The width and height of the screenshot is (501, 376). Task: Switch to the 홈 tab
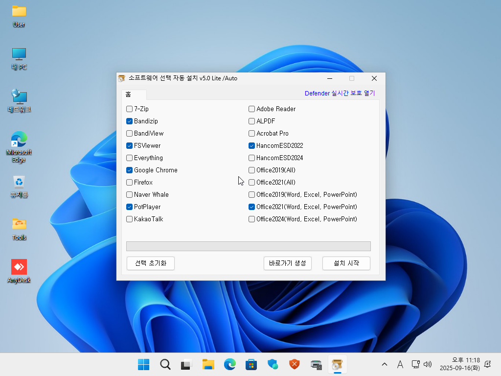pyautogui.click(x=134, y=94)
